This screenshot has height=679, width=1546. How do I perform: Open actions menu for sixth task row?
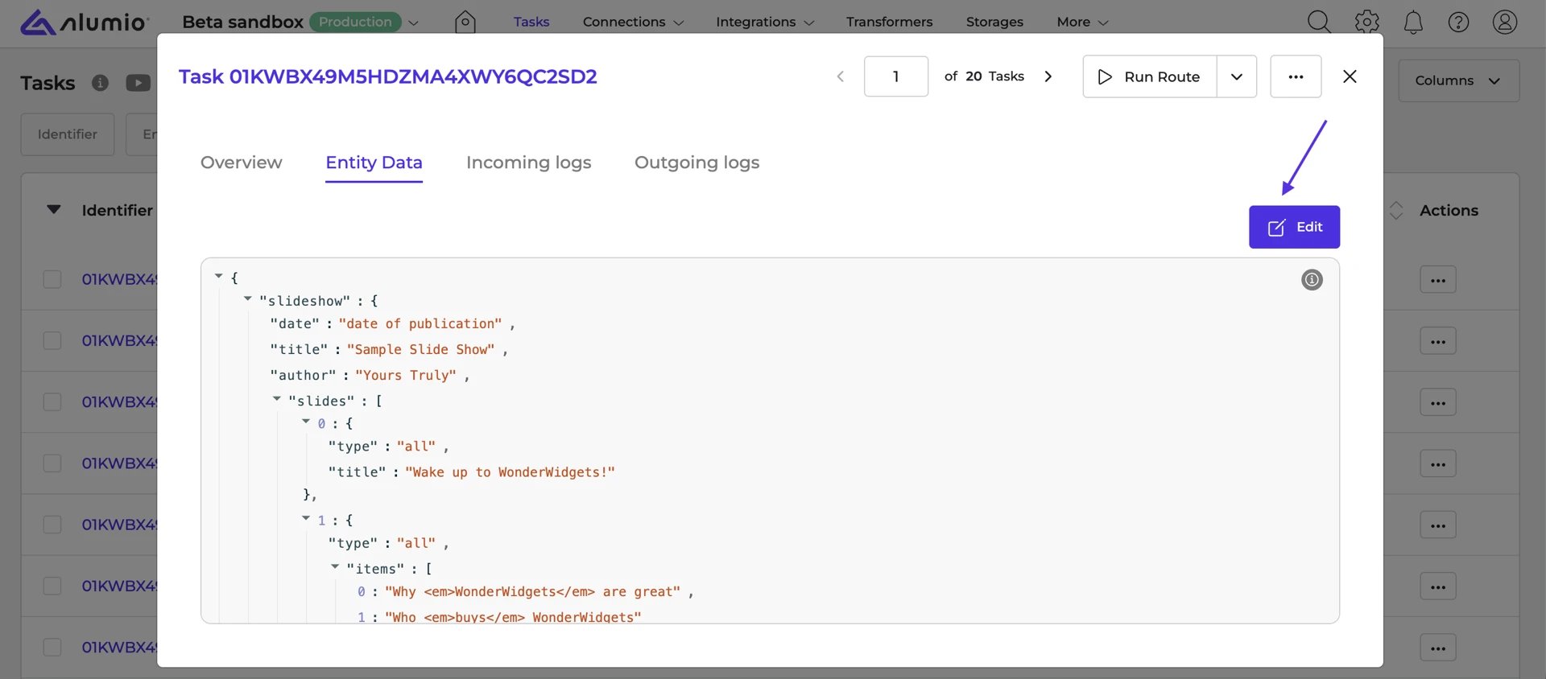tap(1438, 586)
